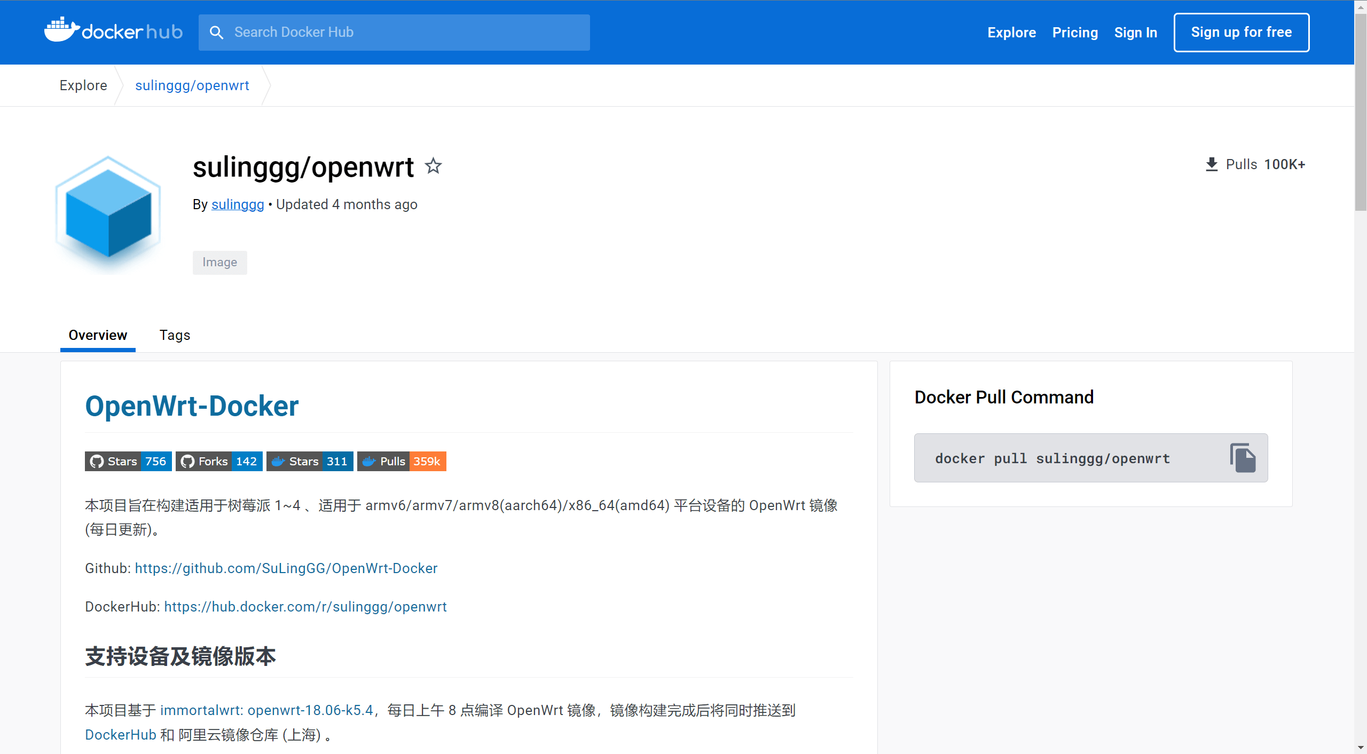Click the search magnifier icon
The width and height of the screenshot is (1367, 754).
point(216,33)
